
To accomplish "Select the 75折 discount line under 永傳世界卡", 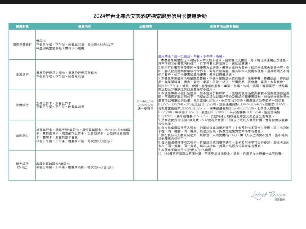I will (x=60, y=107).
